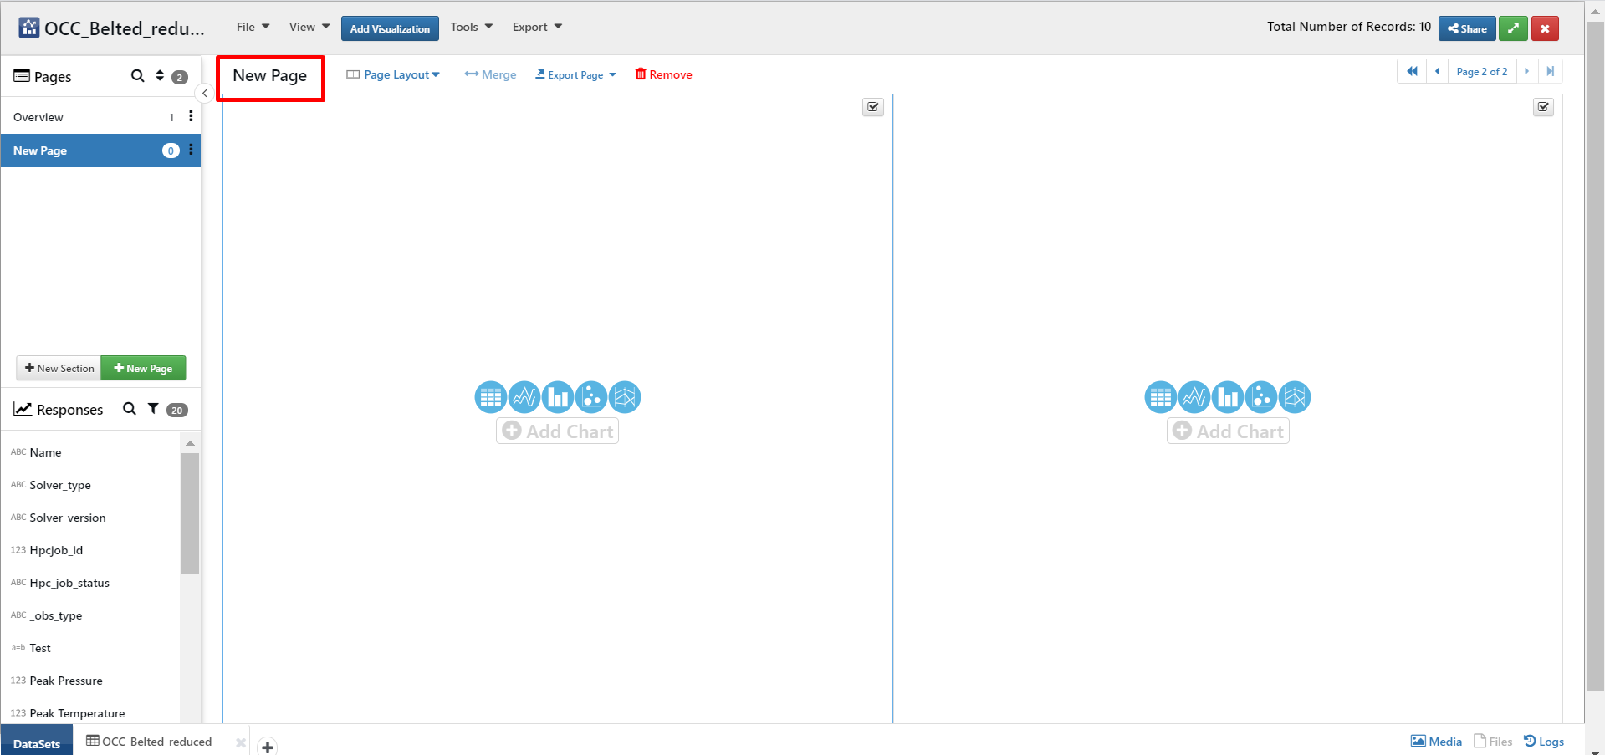Choose the bar chart icon in right panel
The image size is (1605, 755).
(1228, 397)
